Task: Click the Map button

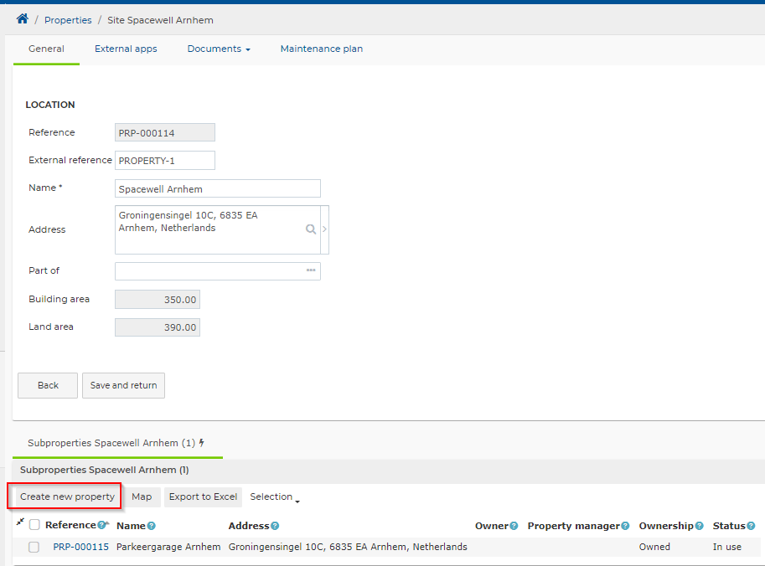Action: coord(142,497)
